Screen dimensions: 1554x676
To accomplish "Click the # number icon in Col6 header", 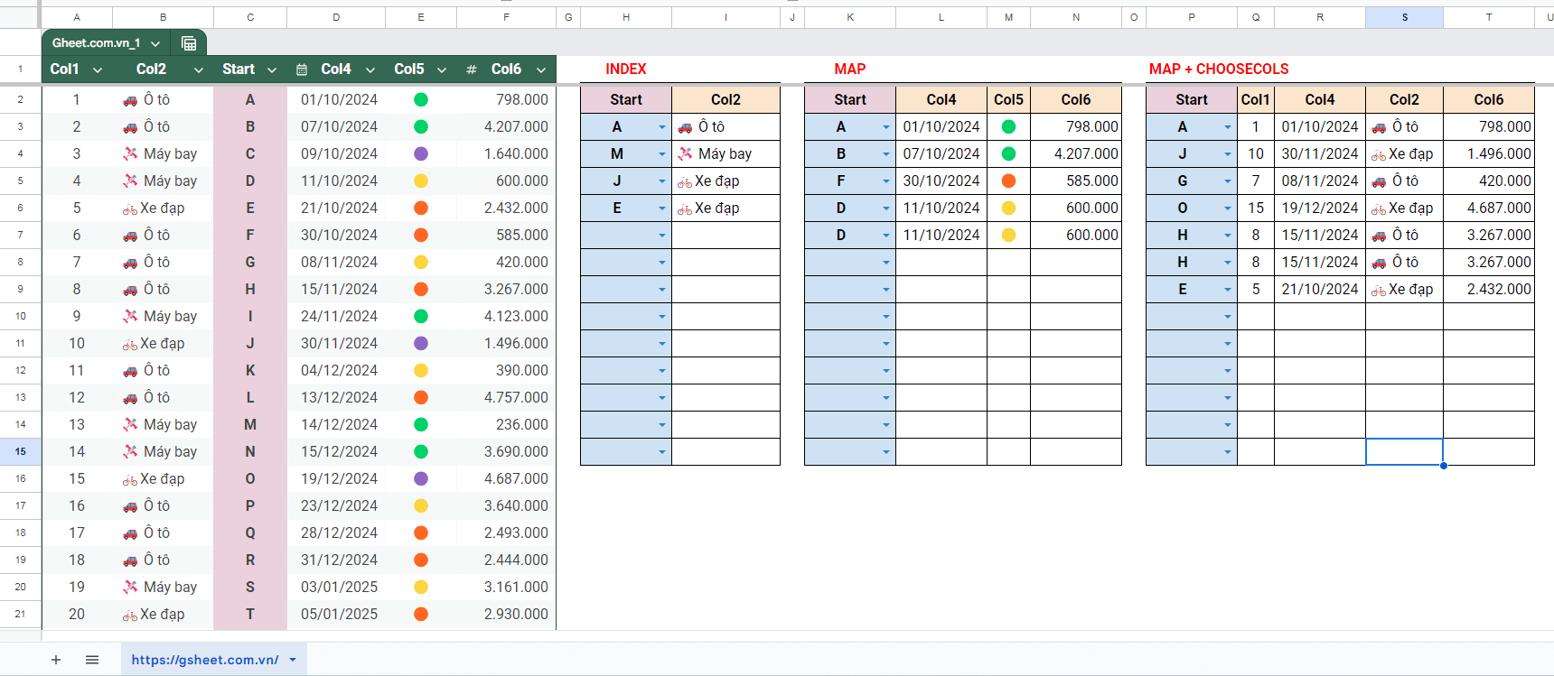I will tap(472, 69).
